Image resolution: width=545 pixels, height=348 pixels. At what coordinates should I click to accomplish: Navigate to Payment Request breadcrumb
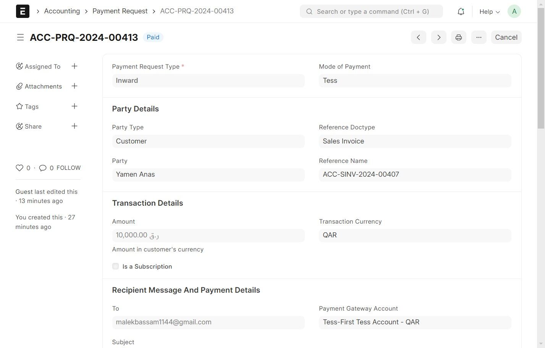(x=120, y=11)
